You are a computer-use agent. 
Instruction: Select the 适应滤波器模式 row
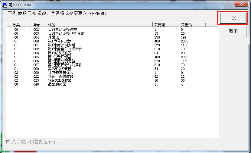(x=112, y=73)
